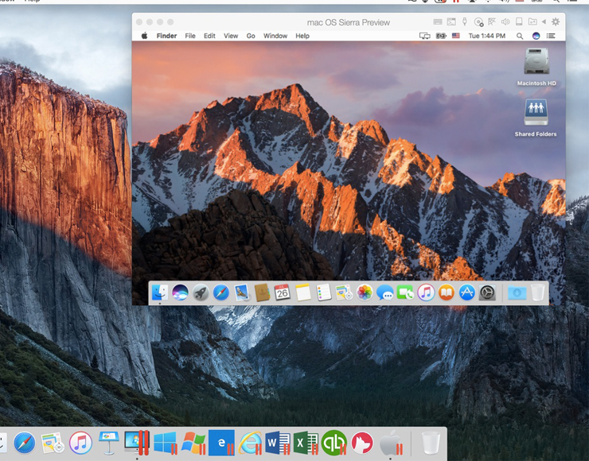Click Spotlight search in Sierra menu bar

point(520,36)
